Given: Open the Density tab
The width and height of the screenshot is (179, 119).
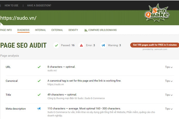Looking at the screenshot, I should (x=73, y=30).
